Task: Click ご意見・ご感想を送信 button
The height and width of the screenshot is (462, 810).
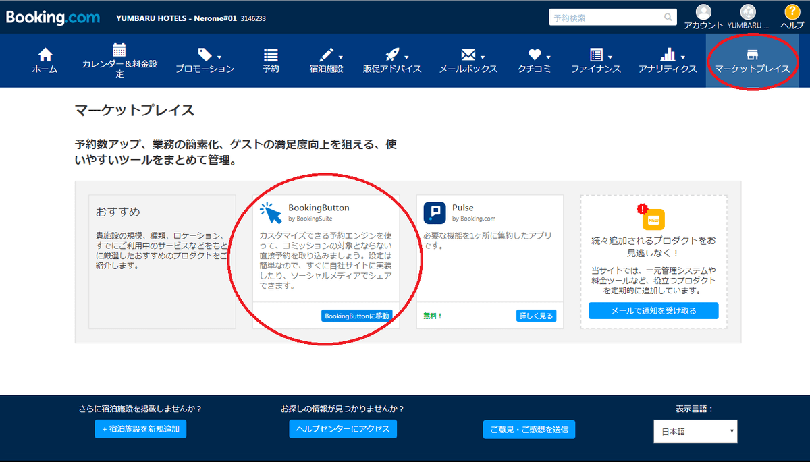Action: tap(529, 429)
